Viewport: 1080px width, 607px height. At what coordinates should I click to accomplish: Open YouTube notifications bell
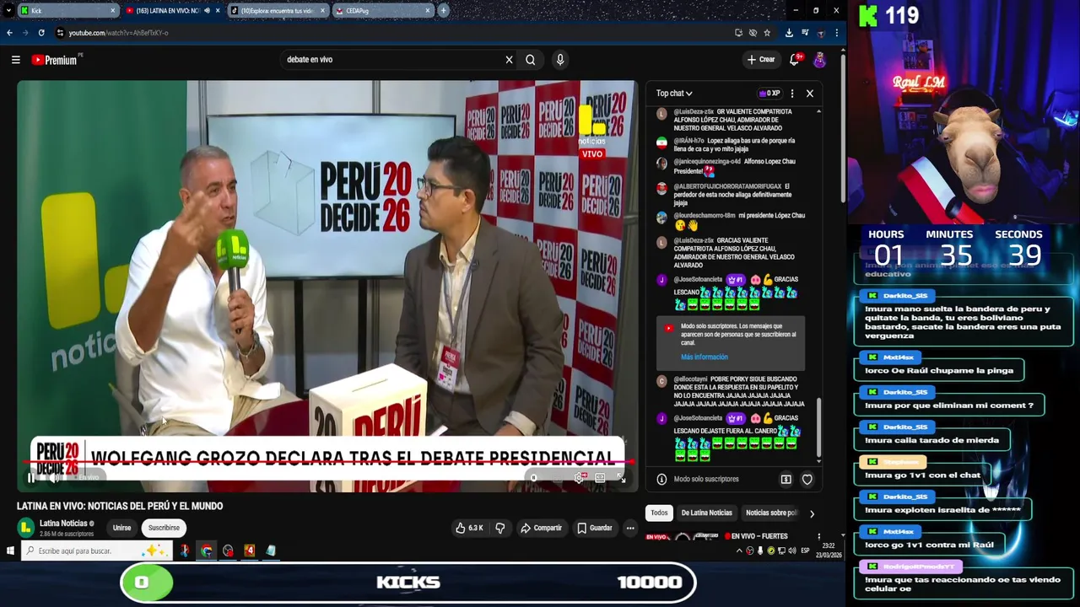(794, 60)
